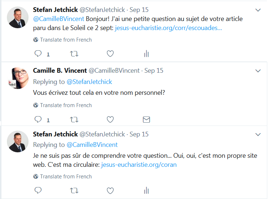Click Camille B. Vincent's profile picture
Image resolution: width=268 pixels, height=199 pixels.
[18, 78]
